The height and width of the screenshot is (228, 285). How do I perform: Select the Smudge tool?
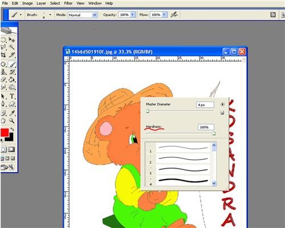[3, 87]
